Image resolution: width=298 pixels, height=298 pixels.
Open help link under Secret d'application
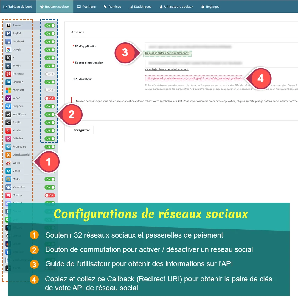pos(167,69)
